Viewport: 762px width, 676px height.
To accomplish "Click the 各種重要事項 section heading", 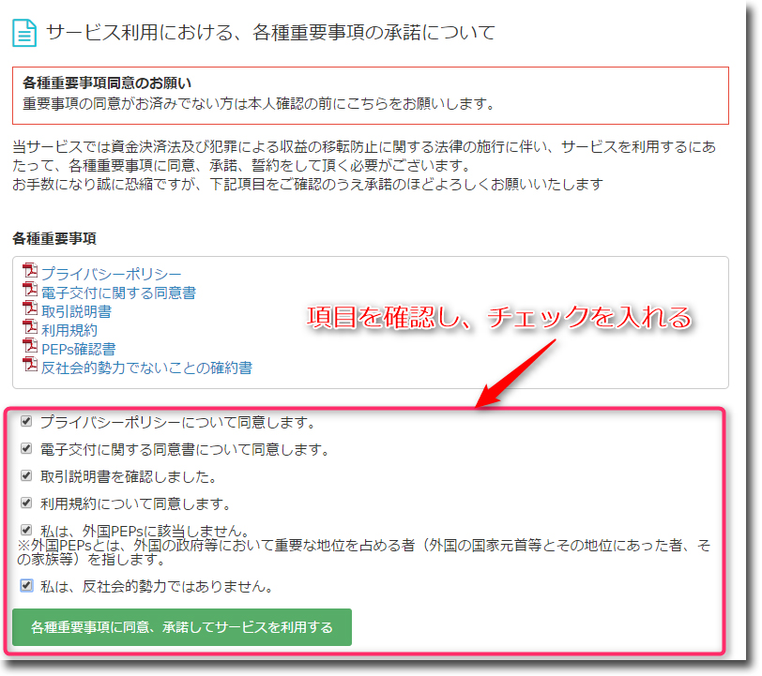I will coord(54,238).
